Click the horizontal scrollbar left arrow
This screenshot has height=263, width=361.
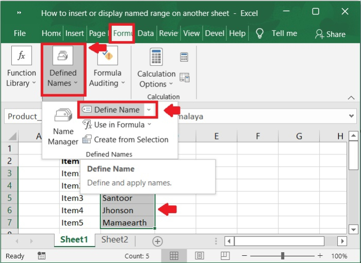(x=229, y=241)
